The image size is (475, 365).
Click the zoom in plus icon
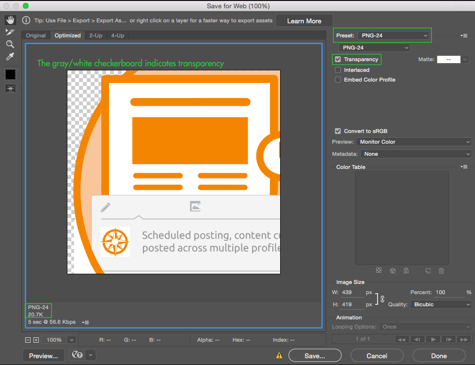point(36,340)
